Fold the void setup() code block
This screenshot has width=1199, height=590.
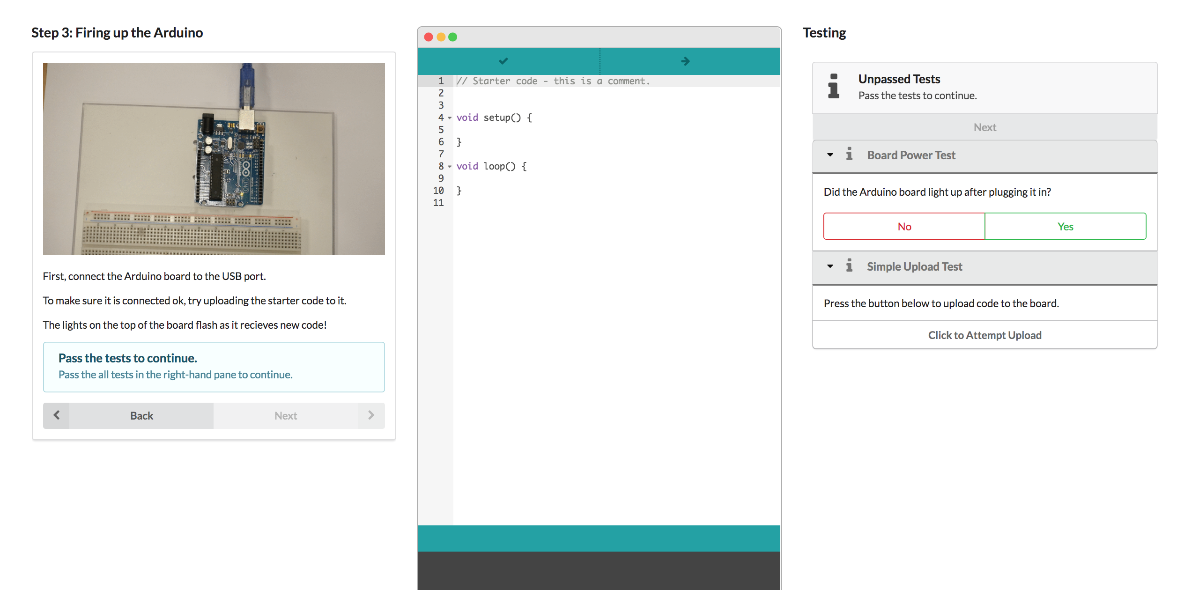click(450, 118)
